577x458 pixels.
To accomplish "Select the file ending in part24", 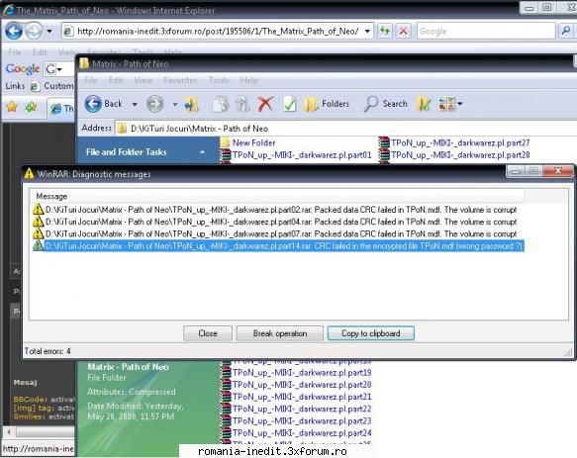I will pos(296,433).
